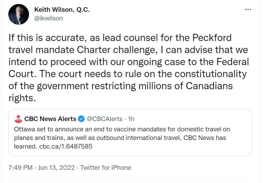Open Keith Wilson's profile photo

coord(18,14)
